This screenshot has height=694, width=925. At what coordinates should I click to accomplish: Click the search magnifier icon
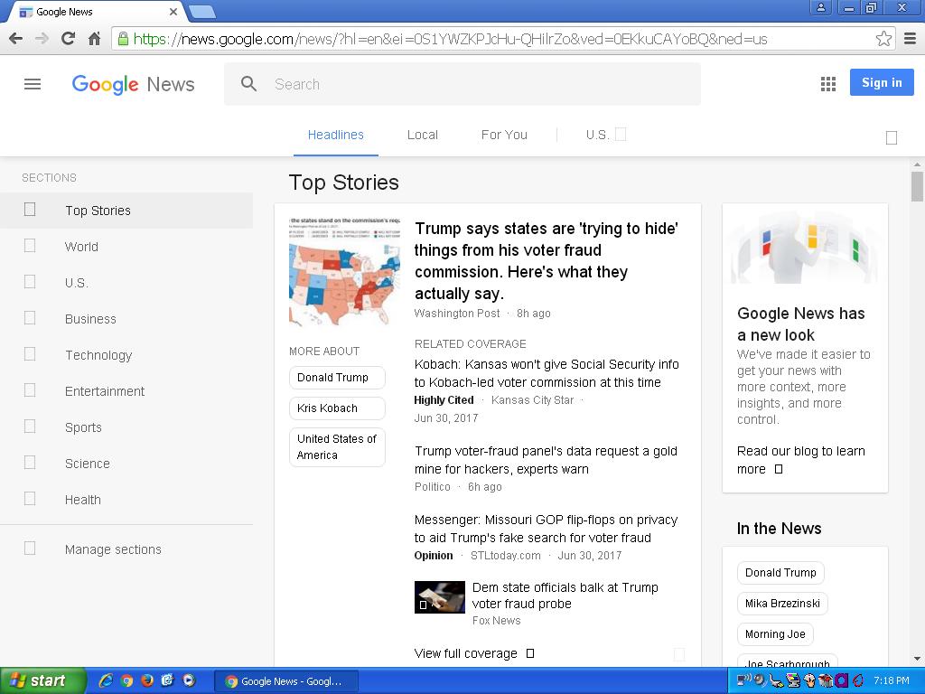(x=249, y=83)
